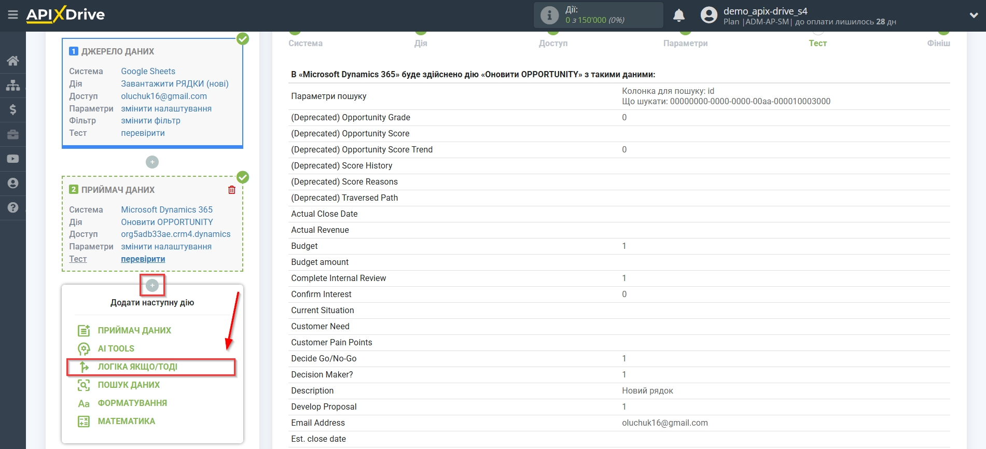Choose ЛОГІКА ЯКЩО/ТОДІ option
The image size is (986, 449).
[x=137, y=367]
